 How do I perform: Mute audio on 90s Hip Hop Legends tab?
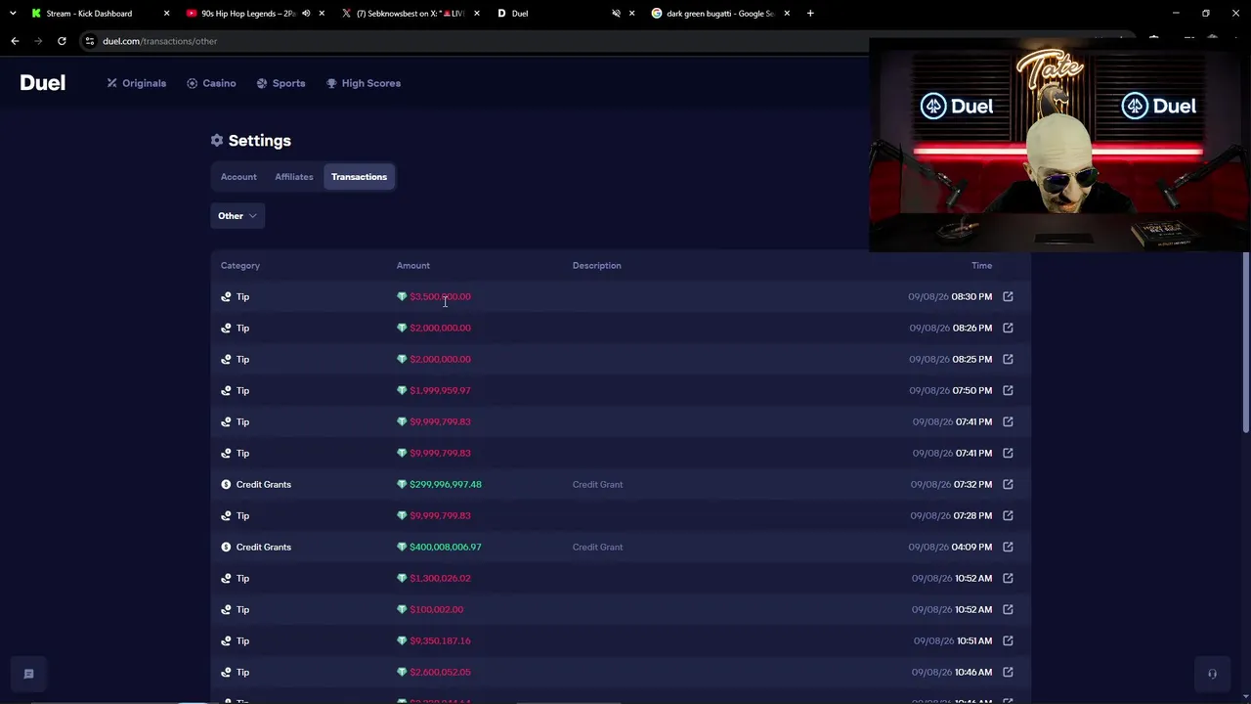pyautogui.click(x=306, y=14)
